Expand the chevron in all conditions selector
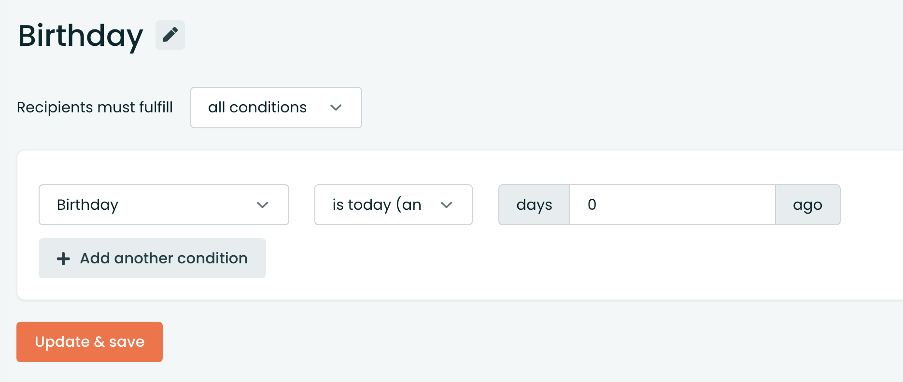 pyautogui.click(x=336, y=108)
